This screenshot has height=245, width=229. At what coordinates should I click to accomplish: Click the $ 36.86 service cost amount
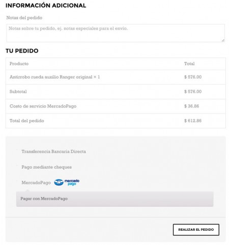point(191,106)
